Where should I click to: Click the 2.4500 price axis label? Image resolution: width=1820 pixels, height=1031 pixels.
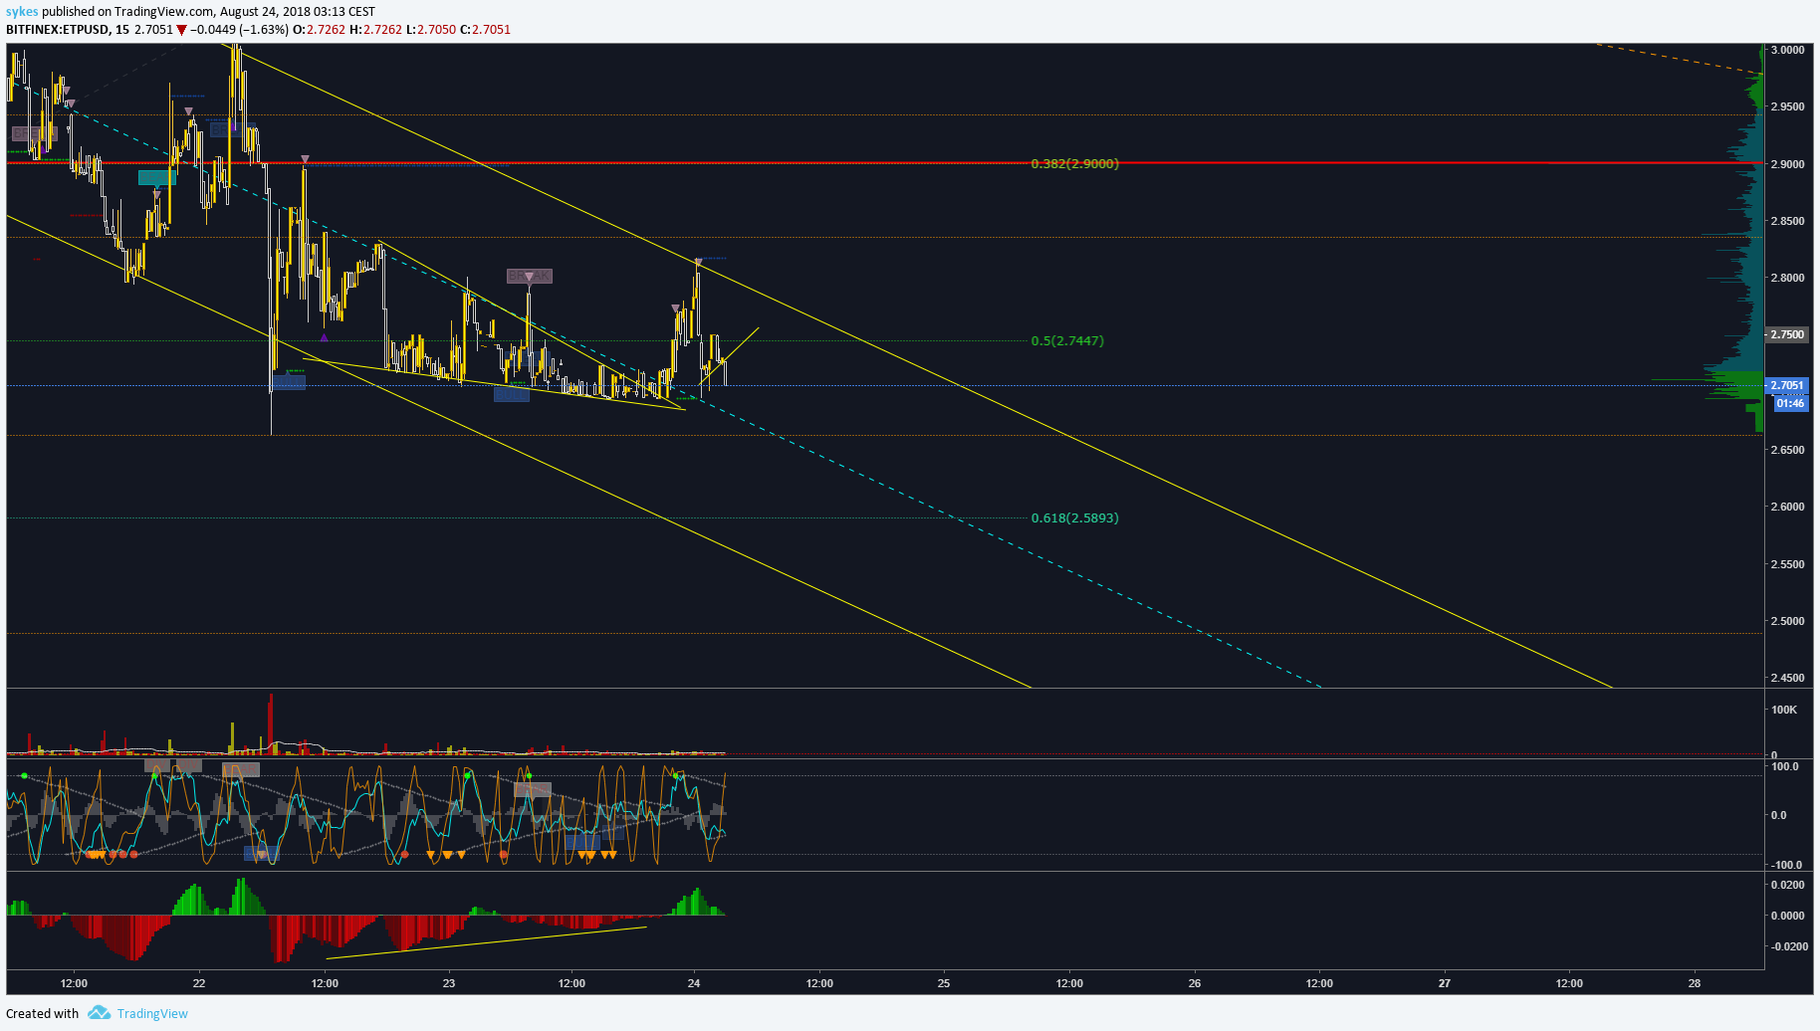tap(1787, 678)
